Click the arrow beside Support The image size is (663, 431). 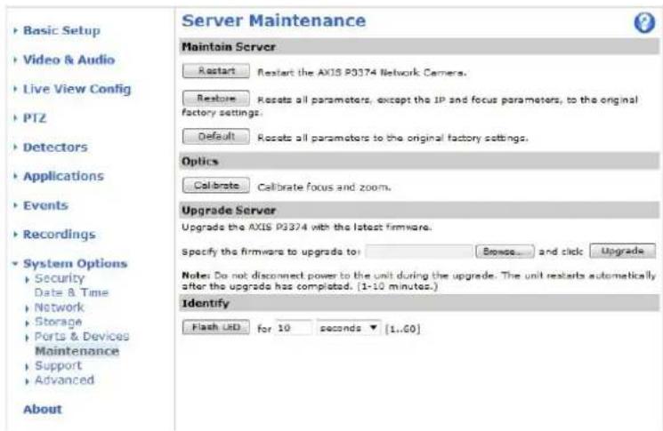(27, 367)
